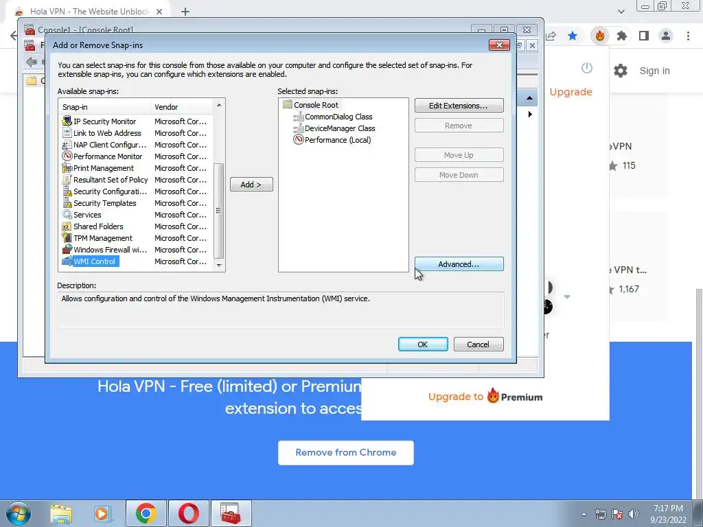Click the taskbar clock showing 7:17 PM
703x527 pixels.
click(x=669, y=514)
